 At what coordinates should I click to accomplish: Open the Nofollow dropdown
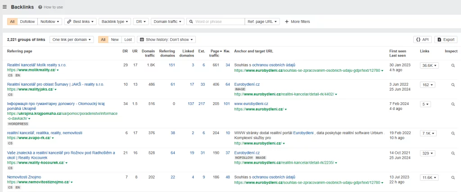[x=50, y=22]
